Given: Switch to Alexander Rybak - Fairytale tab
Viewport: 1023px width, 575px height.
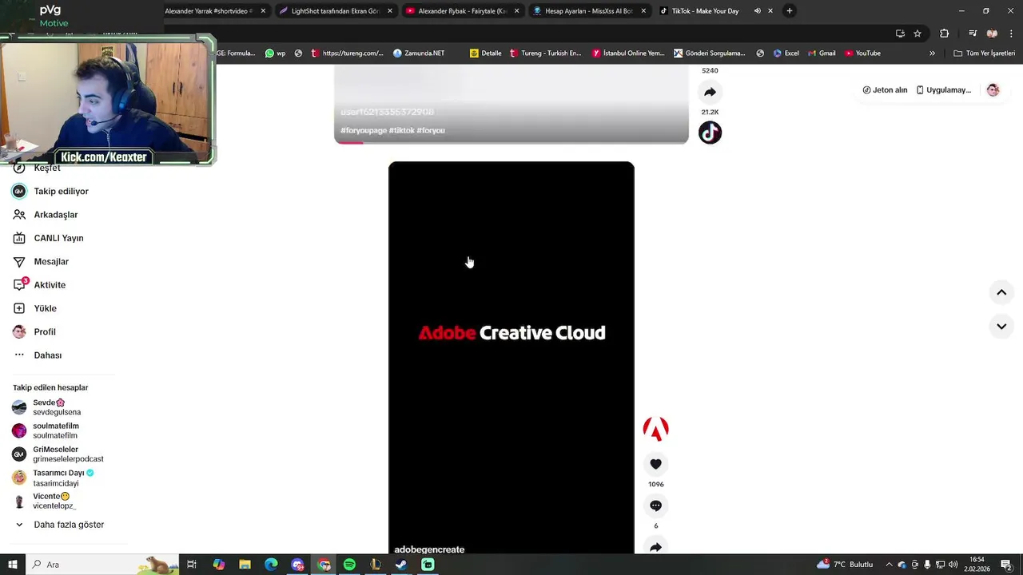Looking at the screenshot, I should tap(462, 11).
